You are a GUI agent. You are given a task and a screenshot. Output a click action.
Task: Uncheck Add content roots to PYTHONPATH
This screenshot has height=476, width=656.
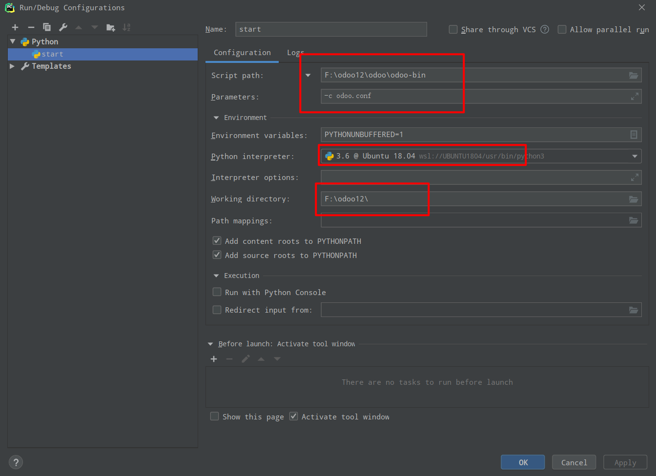coord(217,241)
